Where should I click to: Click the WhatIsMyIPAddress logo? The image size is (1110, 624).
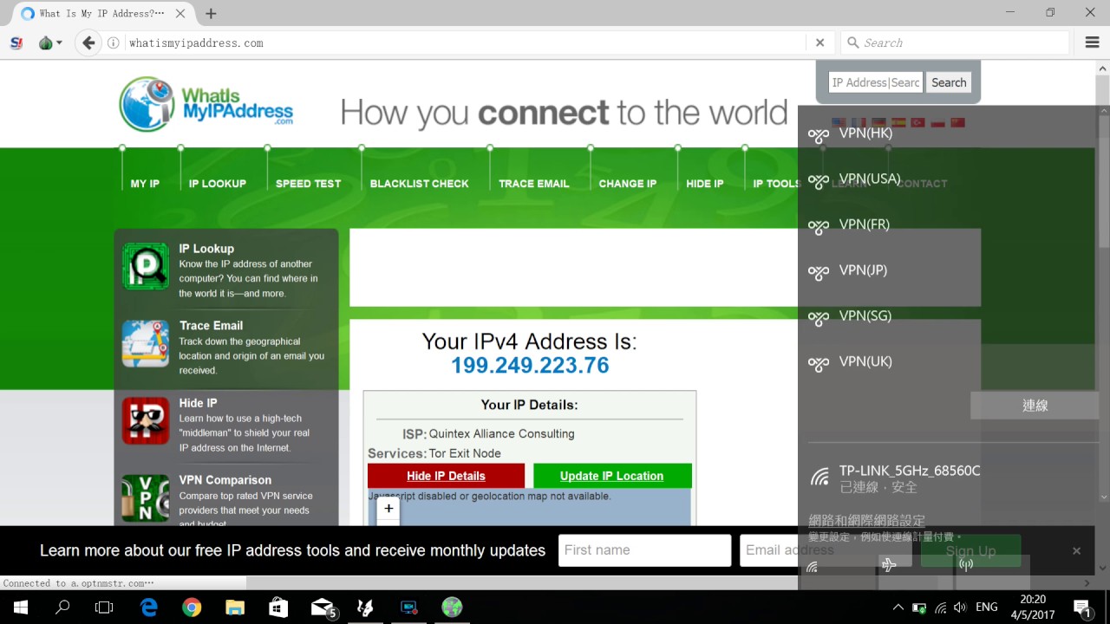[x=206, y=104]
